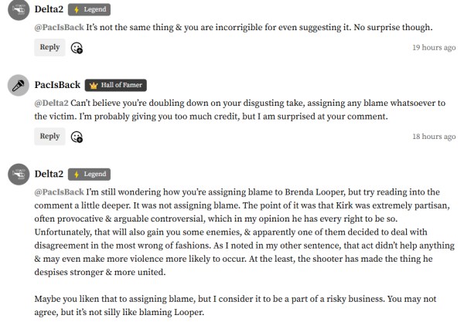Click the Legend badge on the top comment
The height and width of the screenshot is (322, 464).
[x=89, y=9]
